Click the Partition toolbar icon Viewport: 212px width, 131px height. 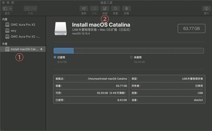tap(94, 8)
